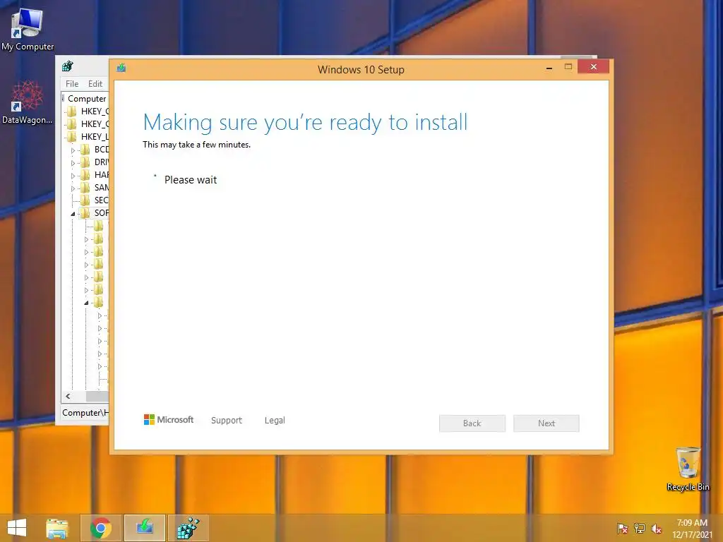723x542 pixels.
Task: Close the Windows 10 Setup window
Action: click(593, 67)
